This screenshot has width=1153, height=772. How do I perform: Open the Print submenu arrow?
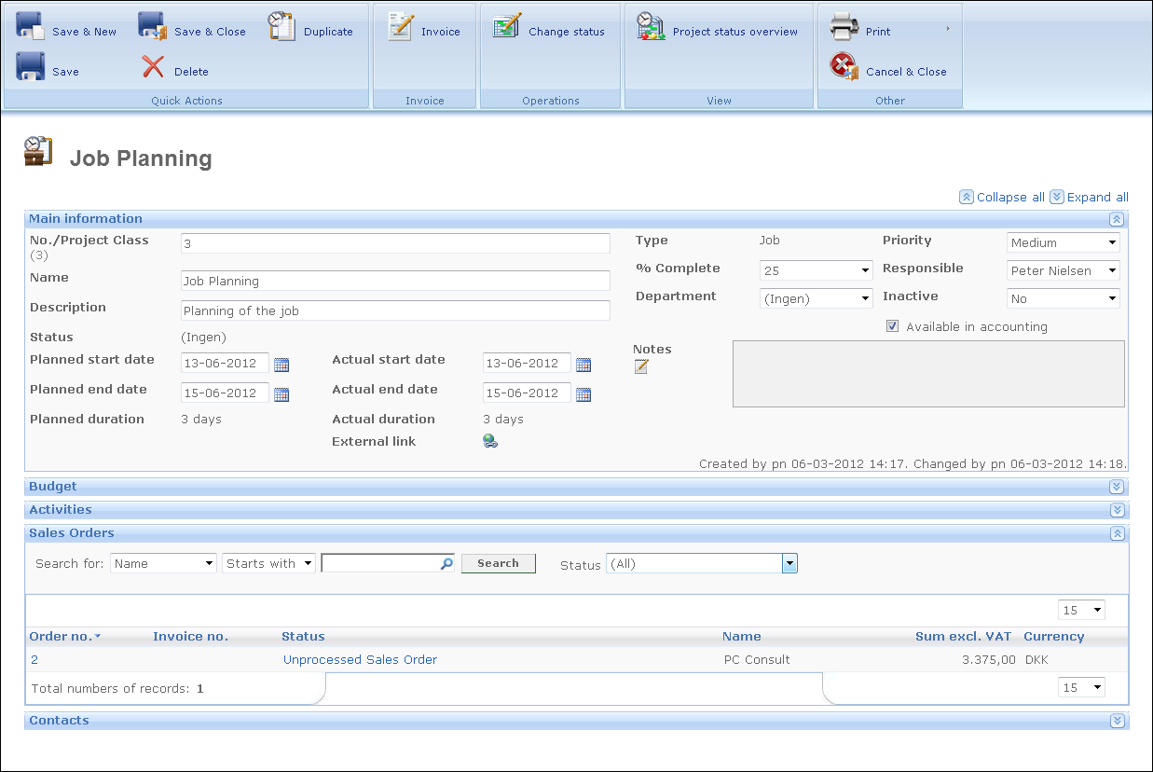[x=948, y=29]
